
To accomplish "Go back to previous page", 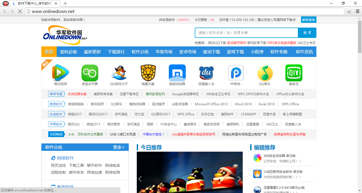I will [x=5, y=11].
